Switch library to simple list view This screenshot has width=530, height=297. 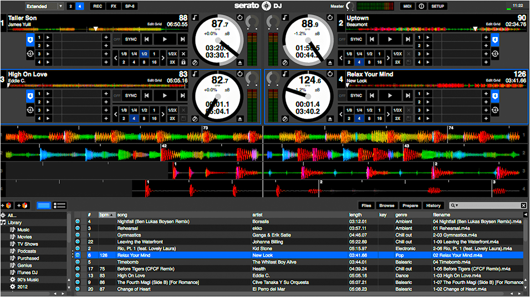pyautogui.click(x=43, y=206)
